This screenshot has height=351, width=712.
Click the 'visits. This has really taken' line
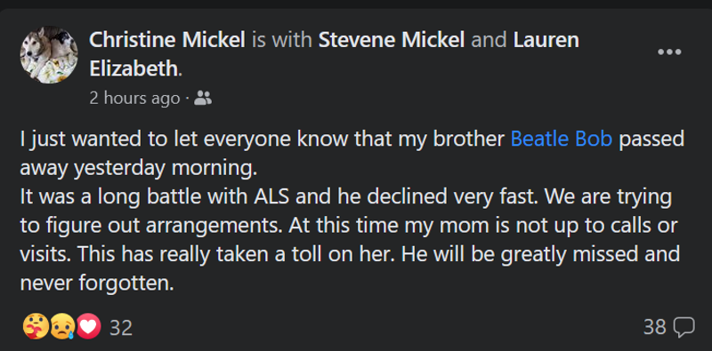pyautogui.click(x=350, y=254)
